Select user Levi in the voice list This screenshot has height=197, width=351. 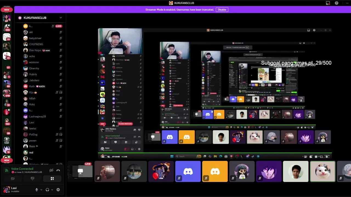pyautogui.click(x=43, y=122)
